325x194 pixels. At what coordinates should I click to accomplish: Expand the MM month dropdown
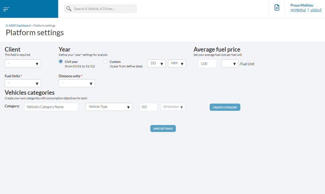(177, 63)
